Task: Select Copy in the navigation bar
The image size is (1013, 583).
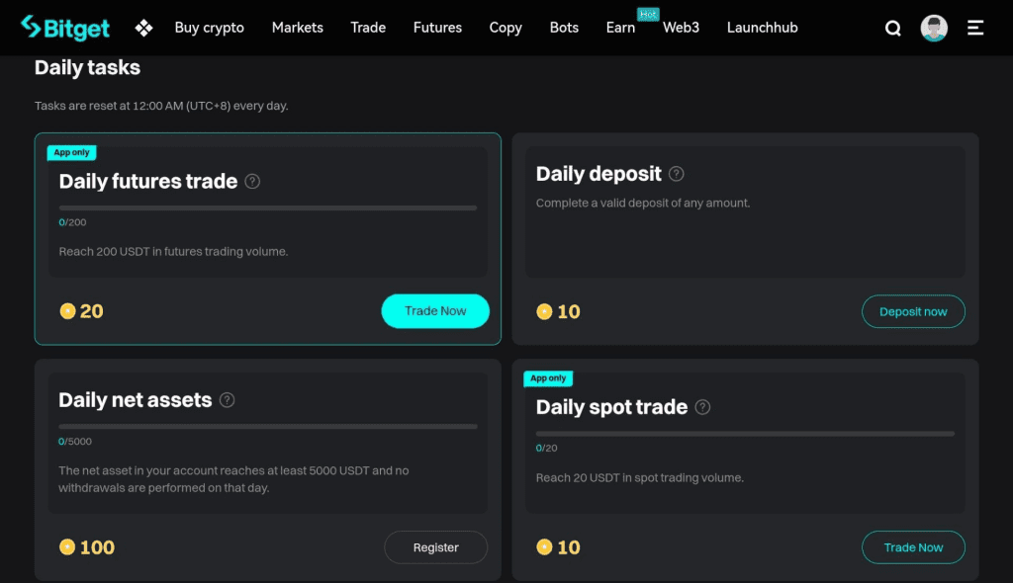Action: click(x=506, y=28)
